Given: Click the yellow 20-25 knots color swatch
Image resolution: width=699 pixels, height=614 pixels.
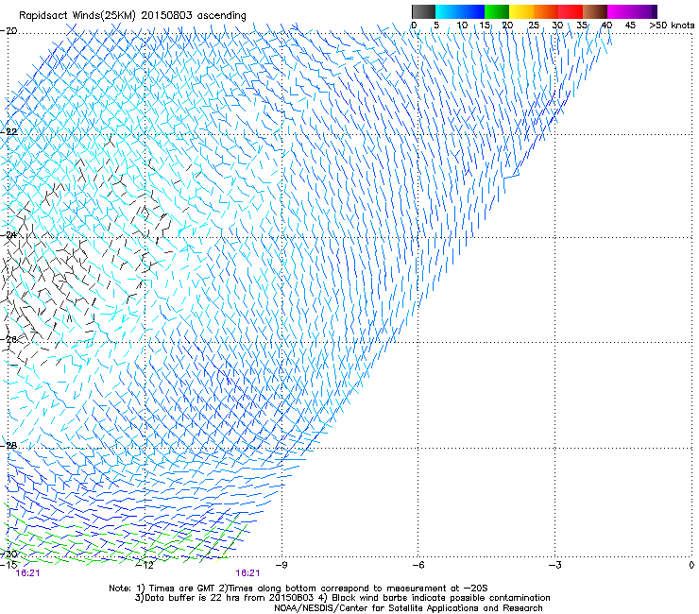Looking at the screenshot, I should [521, 11].
